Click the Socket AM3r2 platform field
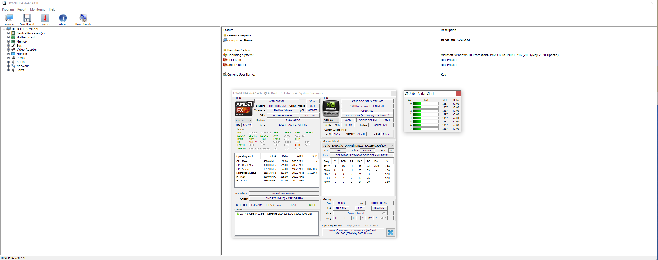 [293, 120]
